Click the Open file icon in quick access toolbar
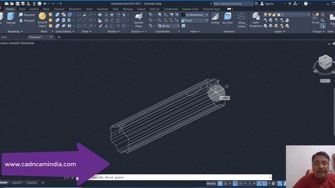 coord(12,4)
